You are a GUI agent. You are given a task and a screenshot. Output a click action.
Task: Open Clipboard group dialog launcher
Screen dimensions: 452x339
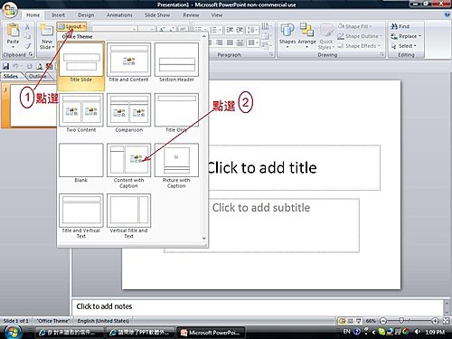(x=31, y=54)
